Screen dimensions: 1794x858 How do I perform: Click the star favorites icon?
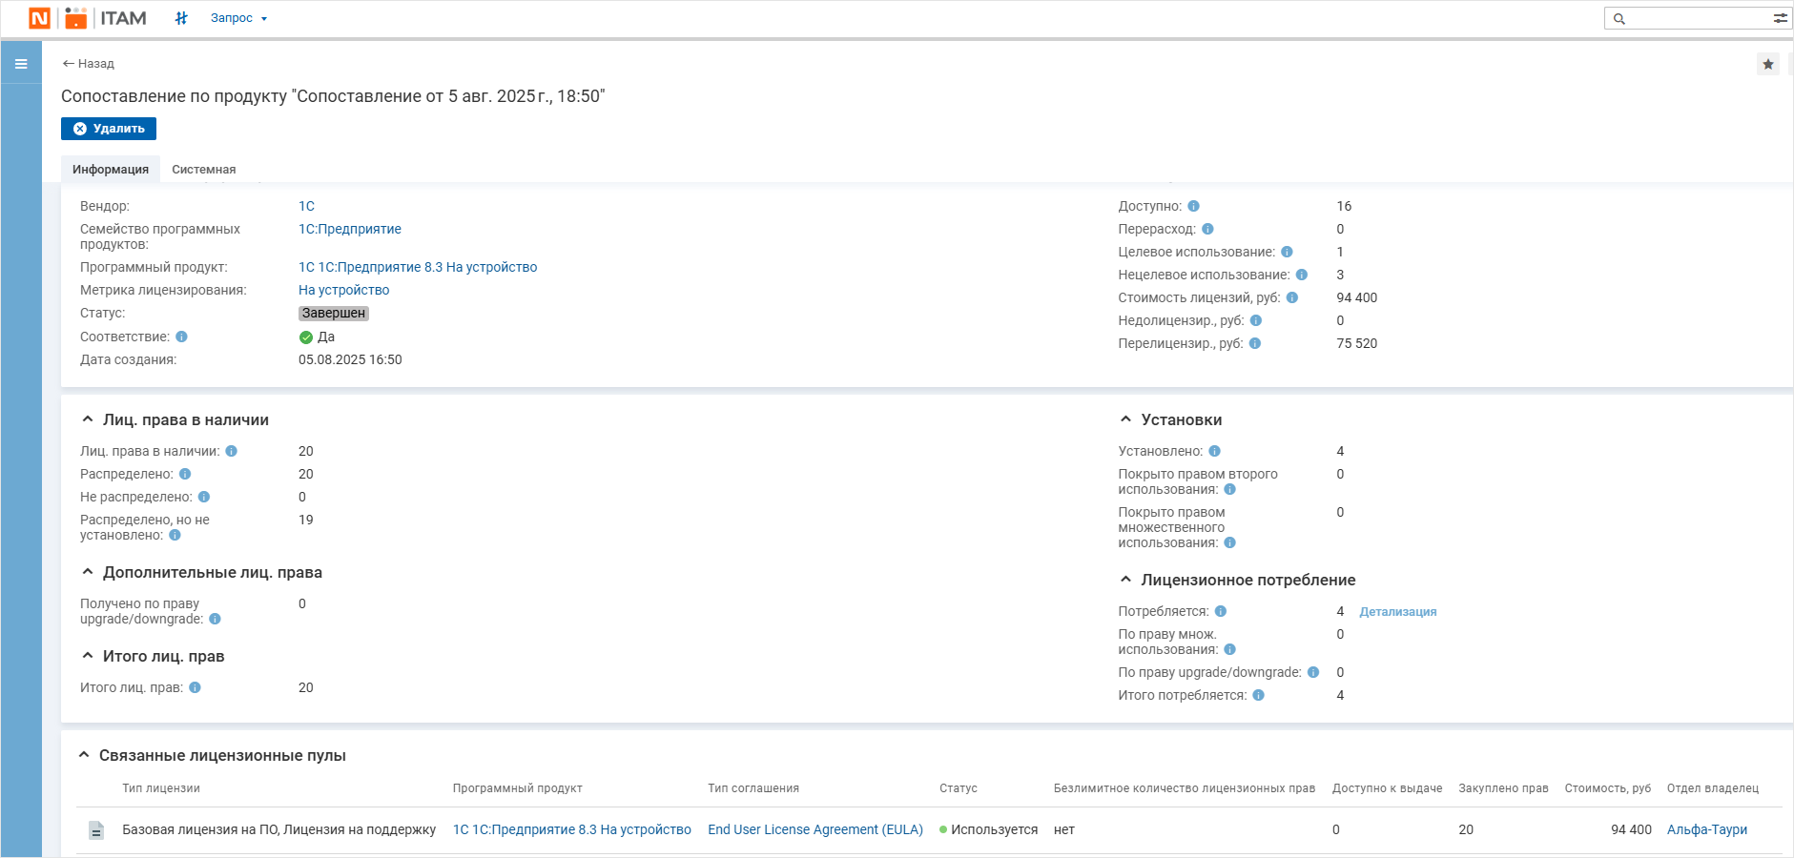[x=1767, y=64]
